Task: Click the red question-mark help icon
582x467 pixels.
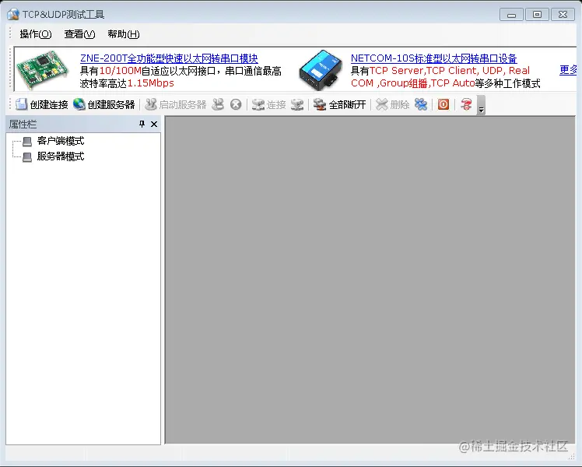Action: click(466, 104)
